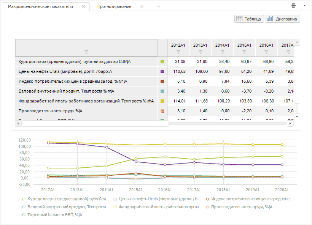Add a new tab with plus icon
This screenshot has height=225, width=312.
click(159, 6)
